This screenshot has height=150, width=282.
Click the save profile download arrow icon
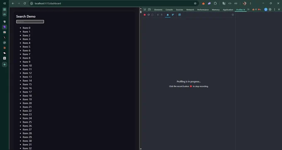(162, 15)
